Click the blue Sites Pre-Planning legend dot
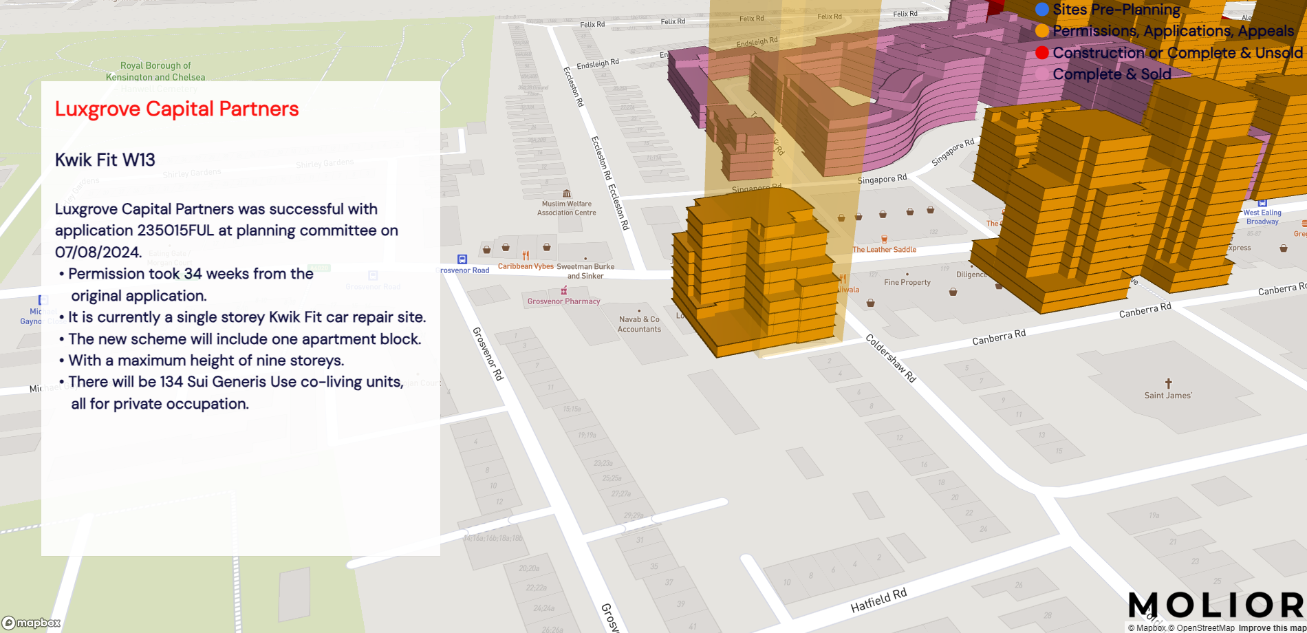Viewport: 1307px width, 633px height. tap(1042, 9)
